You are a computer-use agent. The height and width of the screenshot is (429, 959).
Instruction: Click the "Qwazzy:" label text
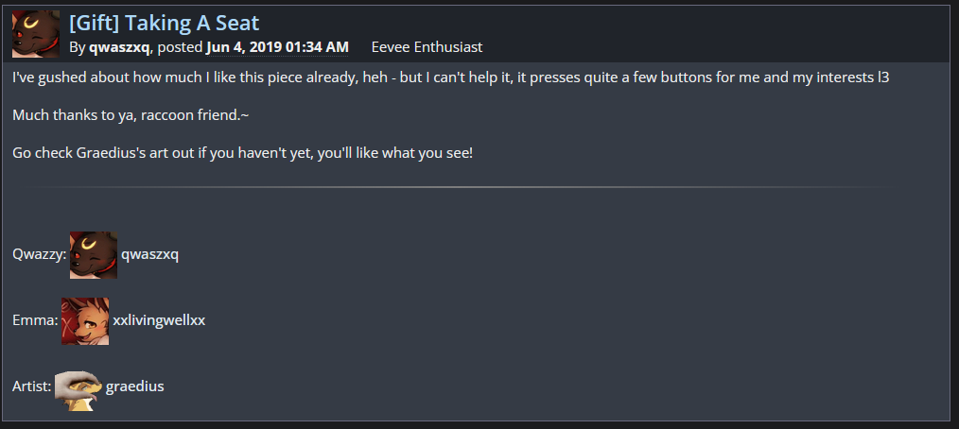pos(40,255)
